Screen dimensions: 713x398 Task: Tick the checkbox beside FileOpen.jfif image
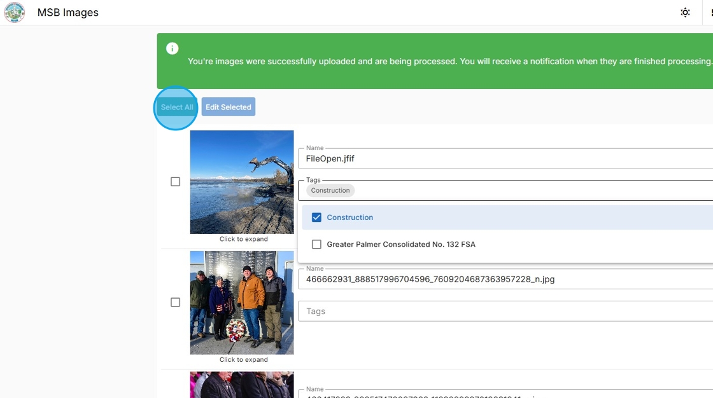(x=176, y=182)
